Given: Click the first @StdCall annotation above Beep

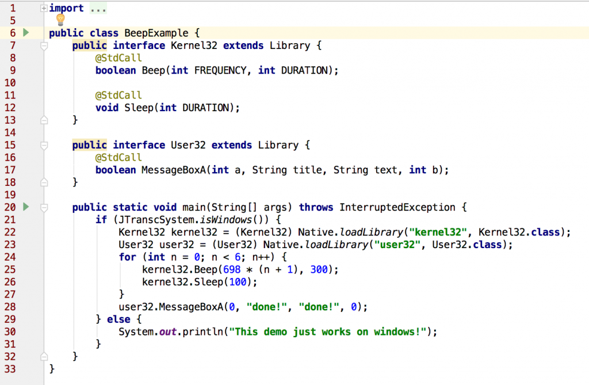Looking at the screenshot, I should tap(118, 58).
